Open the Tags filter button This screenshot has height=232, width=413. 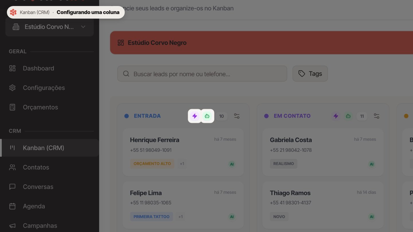[310, 74]
